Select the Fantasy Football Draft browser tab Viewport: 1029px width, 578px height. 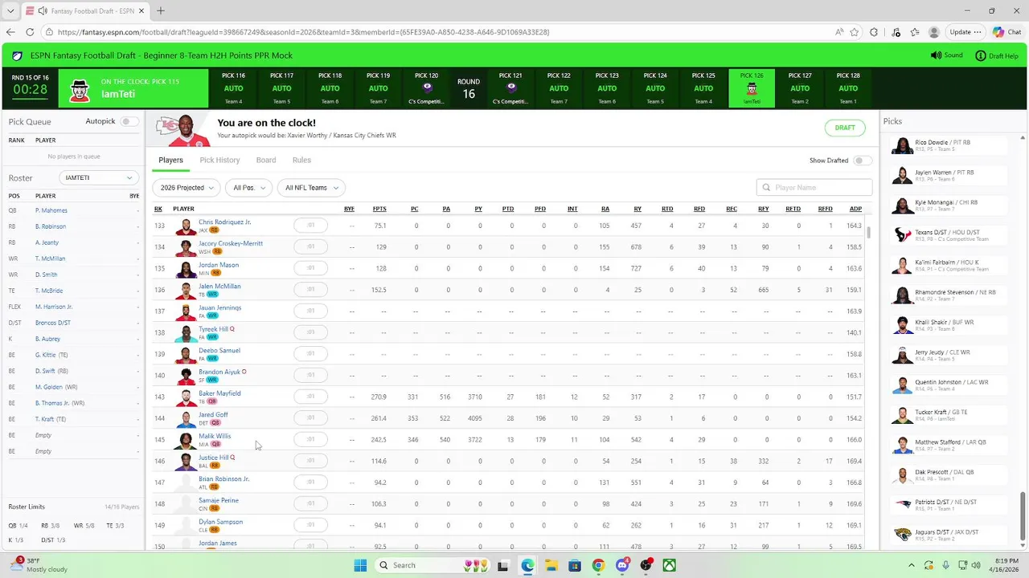tap(84, 10)
